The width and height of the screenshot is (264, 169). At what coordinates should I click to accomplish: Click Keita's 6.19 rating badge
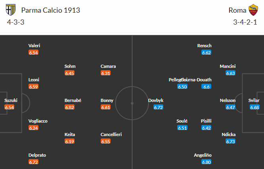coord(70,142)
